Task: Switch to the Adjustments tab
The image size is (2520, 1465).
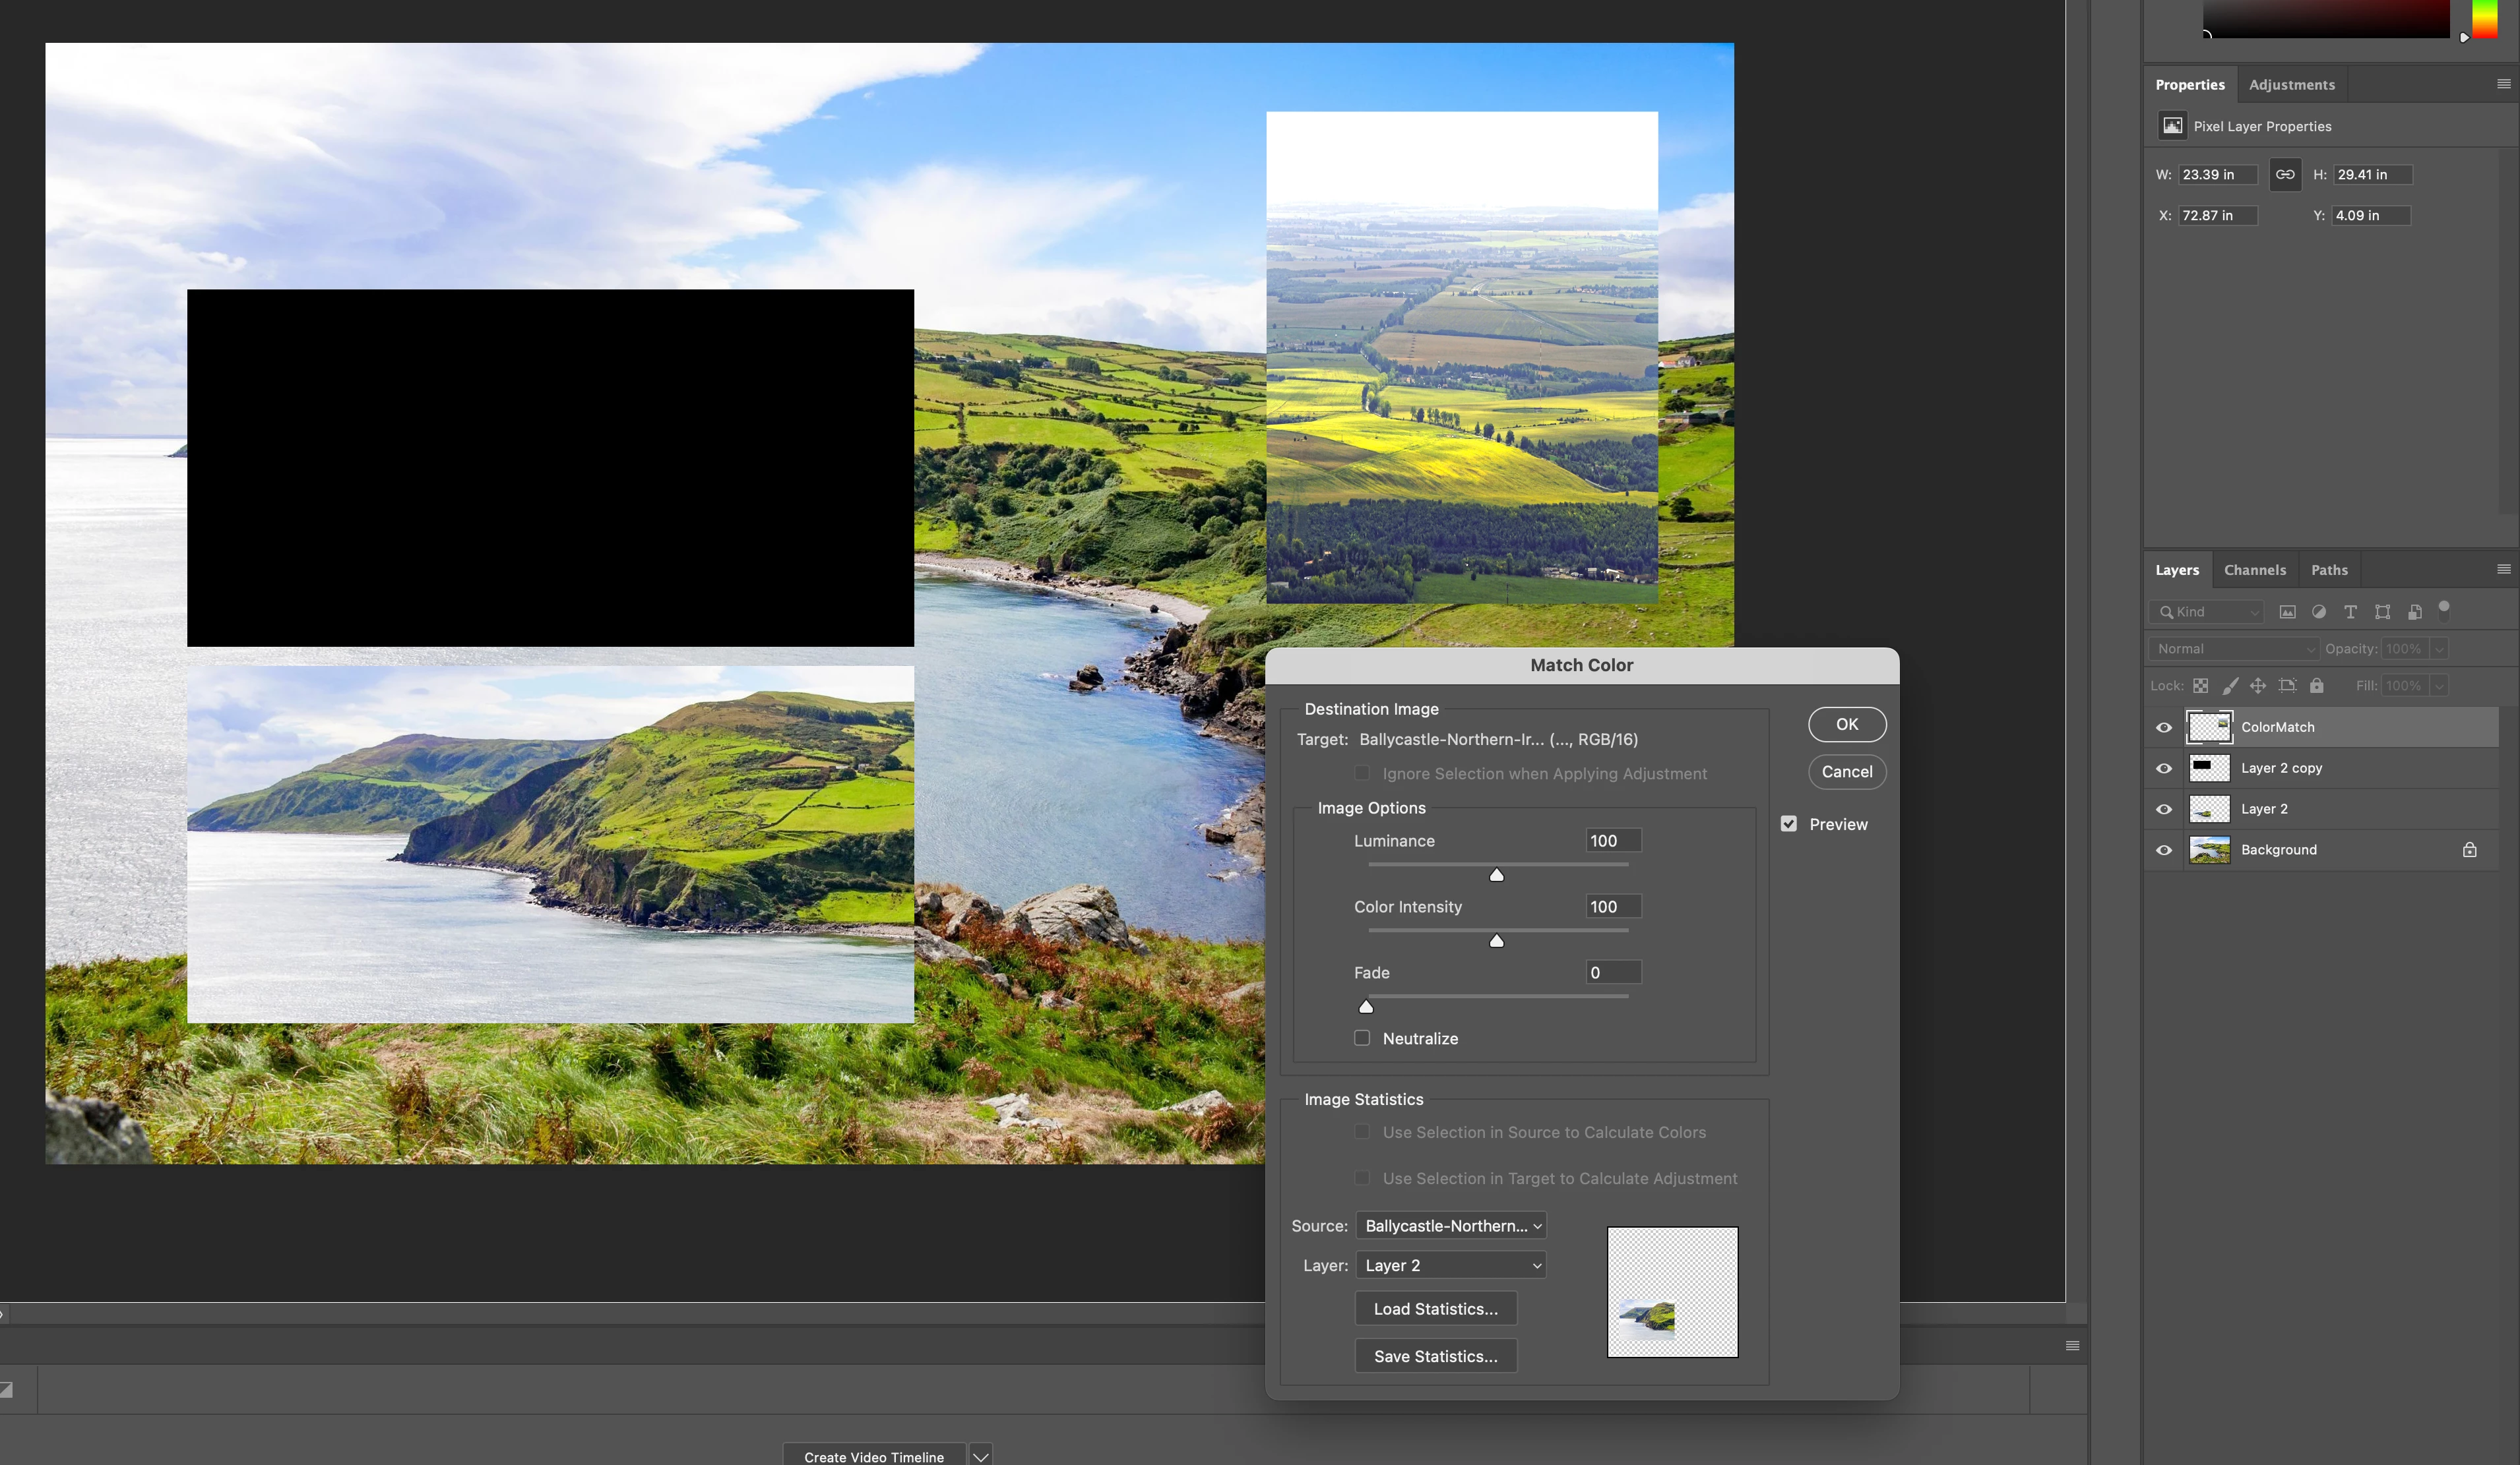Action: pyautogui.click(x=2291, y=85)
